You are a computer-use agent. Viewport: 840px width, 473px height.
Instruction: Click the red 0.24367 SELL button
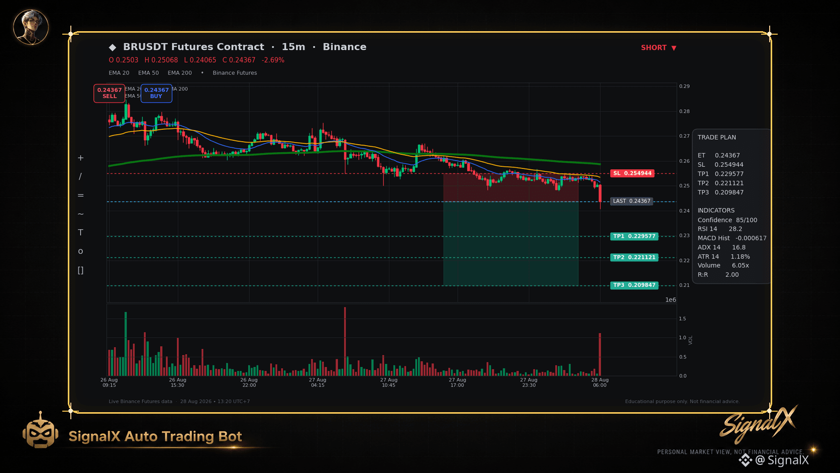coord(110,93)
